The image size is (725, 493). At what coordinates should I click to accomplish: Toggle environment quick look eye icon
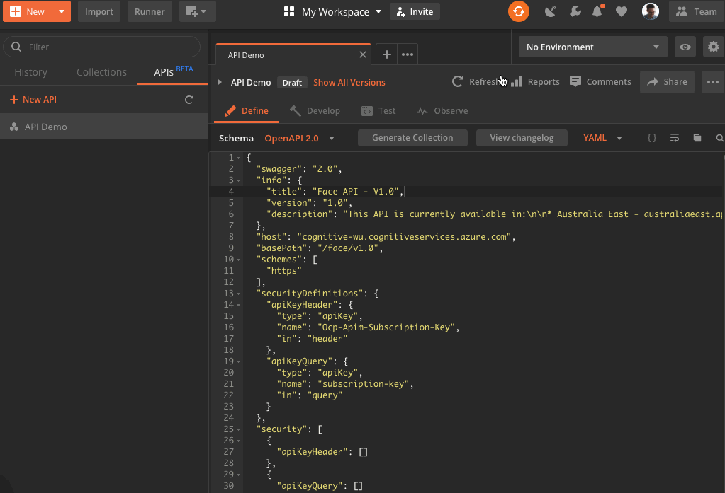685,47
